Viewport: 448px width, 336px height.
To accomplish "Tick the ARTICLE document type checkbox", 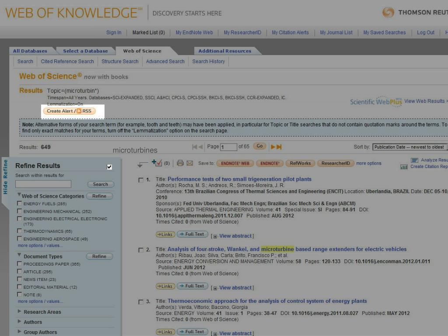I will point(19,271).
